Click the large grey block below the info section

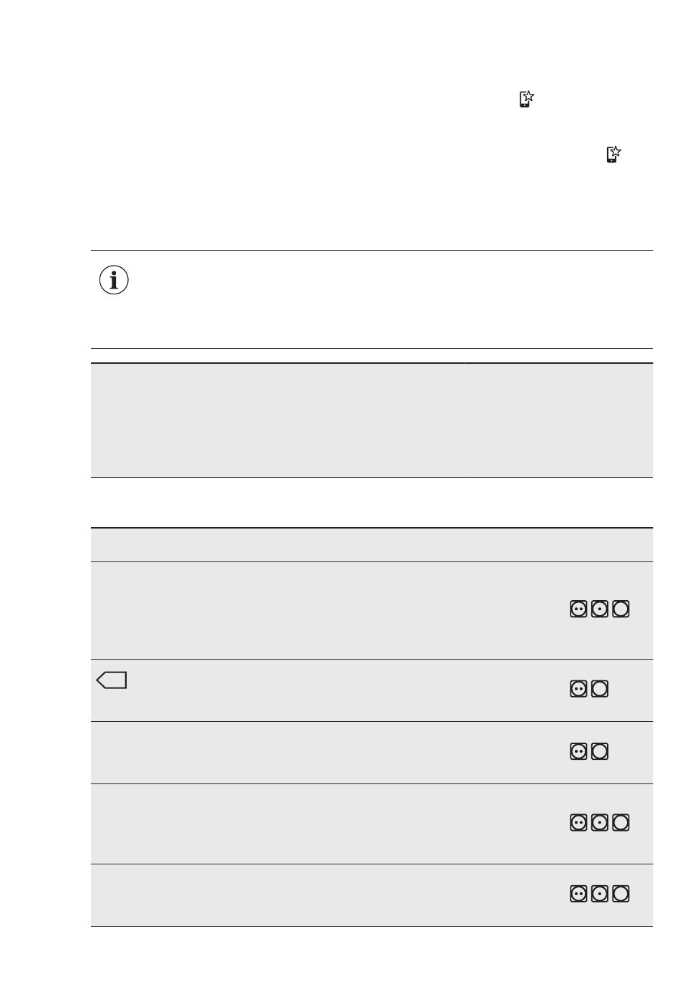pyautogui.click(x=371, y=420)
